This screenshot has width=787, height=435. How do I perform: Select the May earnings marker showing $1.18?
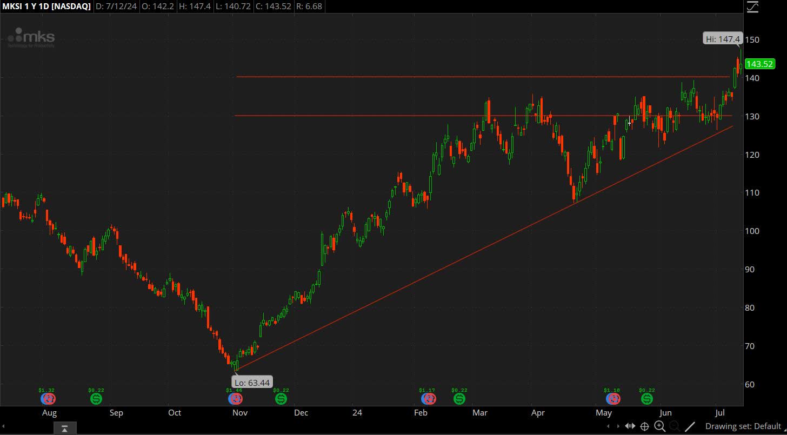click(613, 399)
